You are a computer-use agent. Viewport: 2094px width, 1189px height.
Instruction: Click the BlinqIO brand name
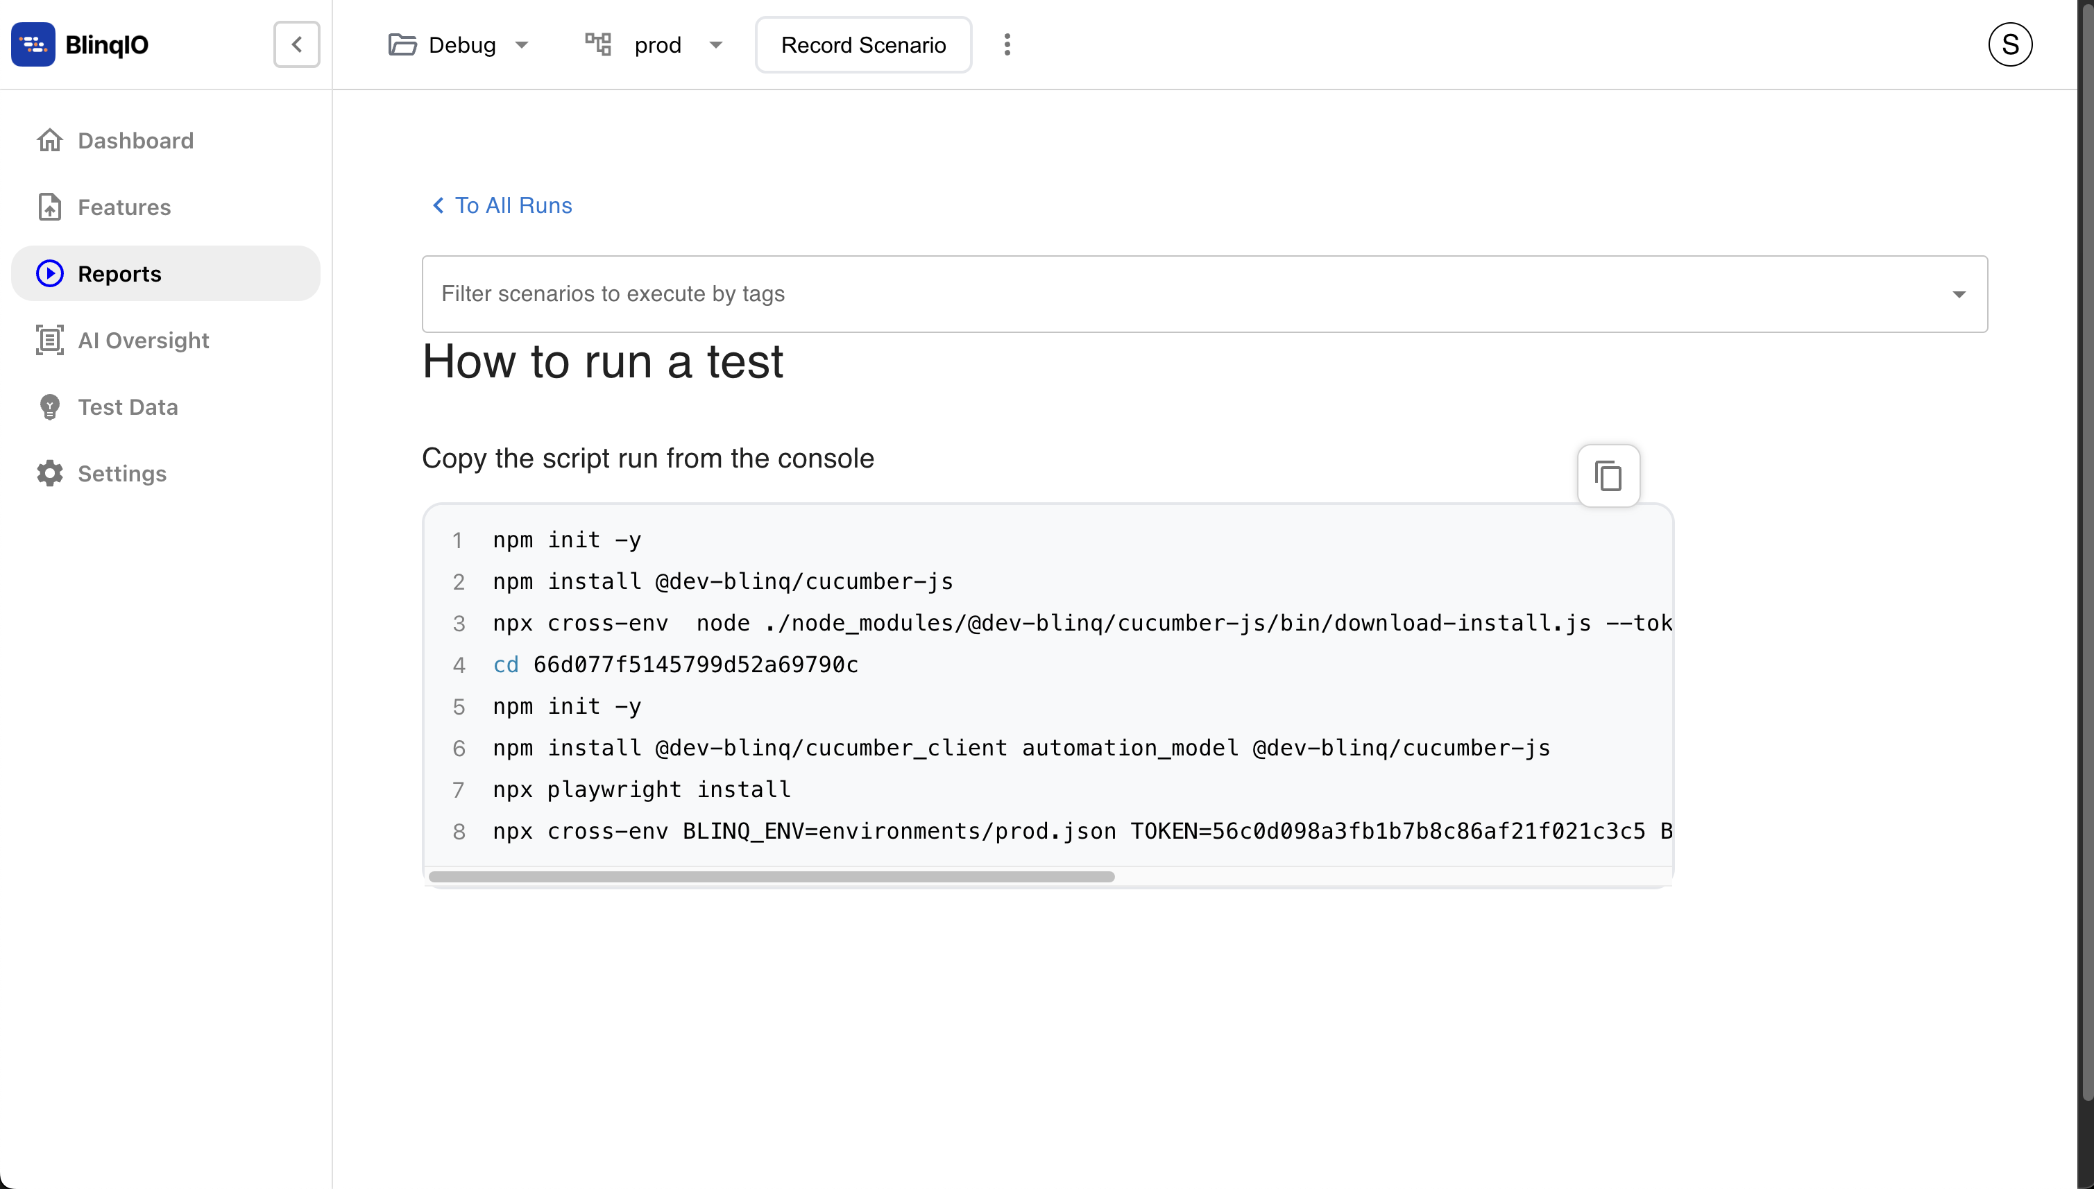[107, 44]
